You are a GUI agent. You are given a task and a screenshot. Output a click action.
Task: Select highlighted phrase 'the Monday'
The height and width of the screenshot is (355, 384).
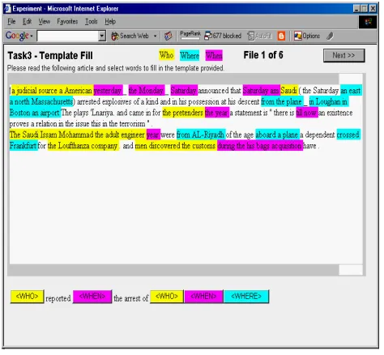pyautogui.click(x=147, y=90)
